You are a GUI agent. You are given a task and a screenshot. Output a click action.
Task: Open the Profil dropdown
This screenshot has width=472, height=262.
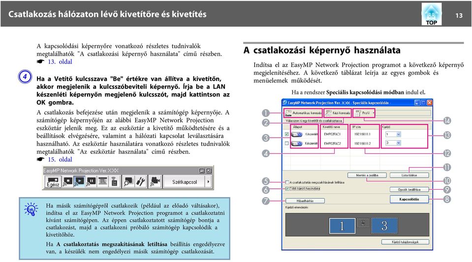point(364,113)
